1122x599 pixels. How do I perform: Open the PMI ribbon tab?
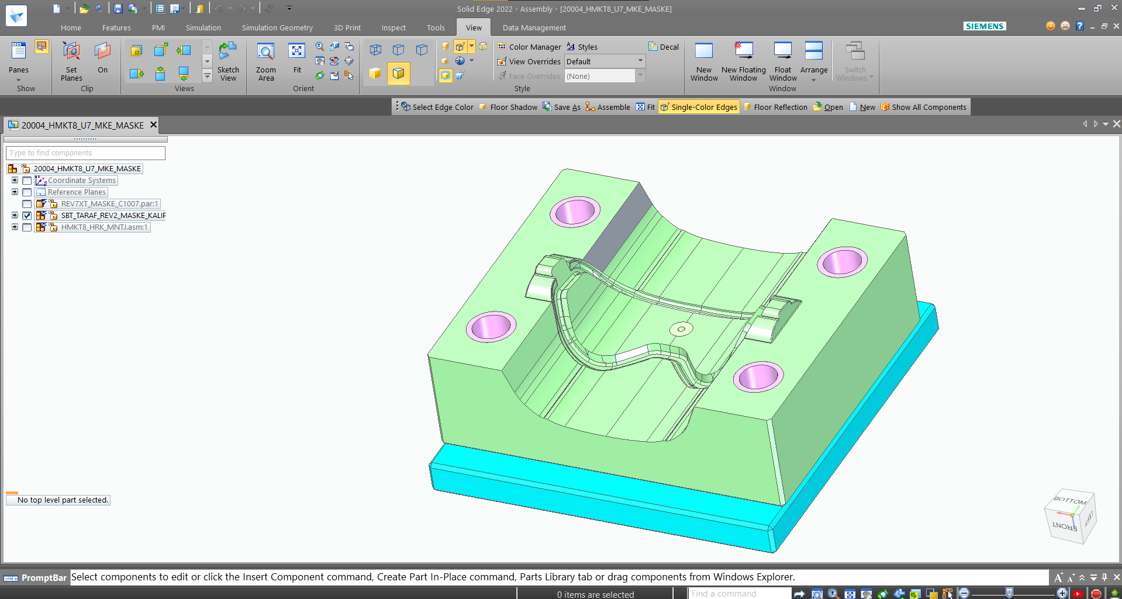tap(158, 27)
